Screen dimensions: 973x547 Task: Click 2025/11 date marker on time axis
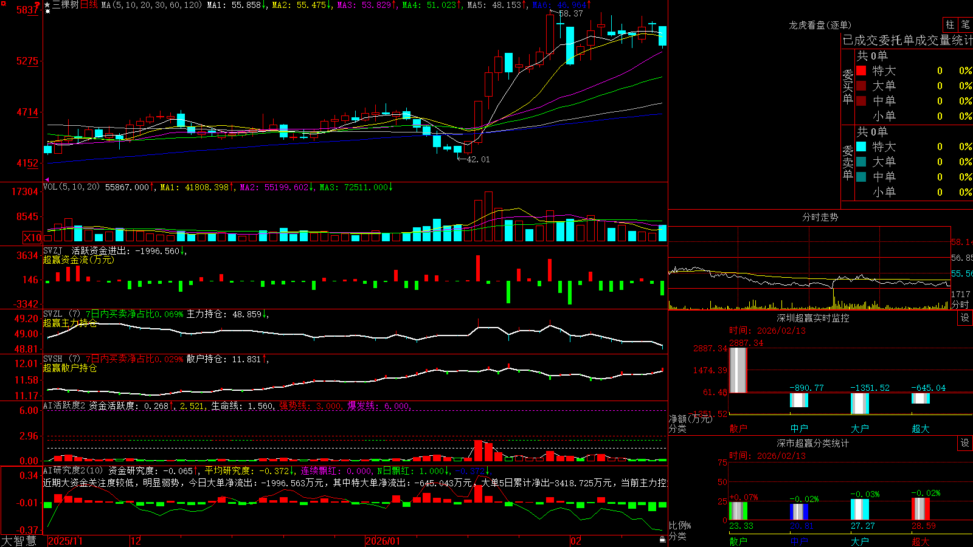tap(65, 541)
